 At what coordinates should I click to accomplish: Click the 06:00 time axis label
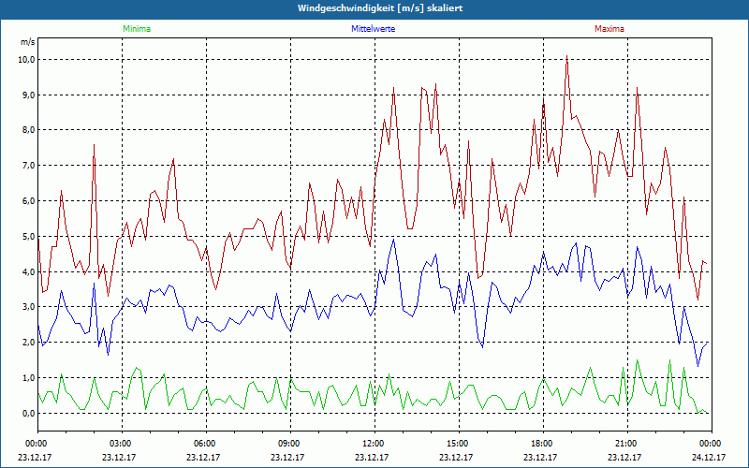204,444
